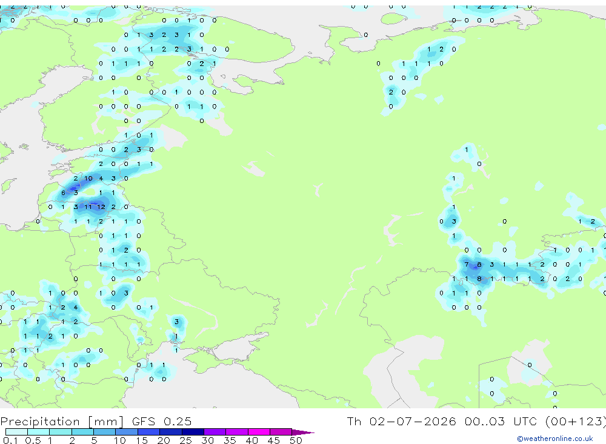Click the 45–50 mm legend color segment
606x444 pixels.
pos(281,432)
